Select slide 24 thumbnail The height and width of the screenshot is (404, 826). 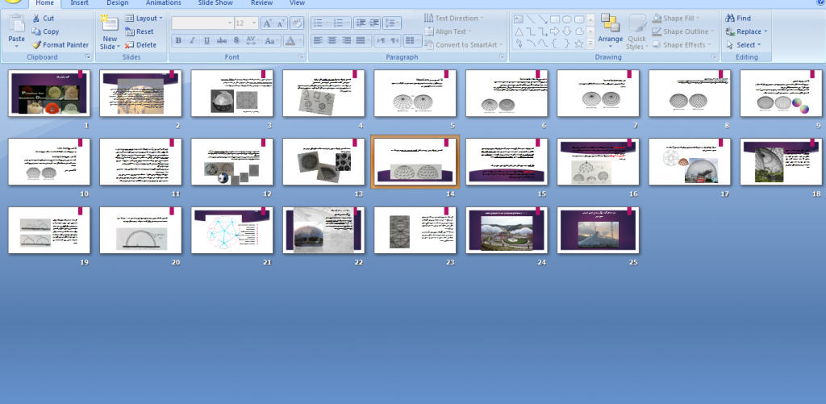507,230
